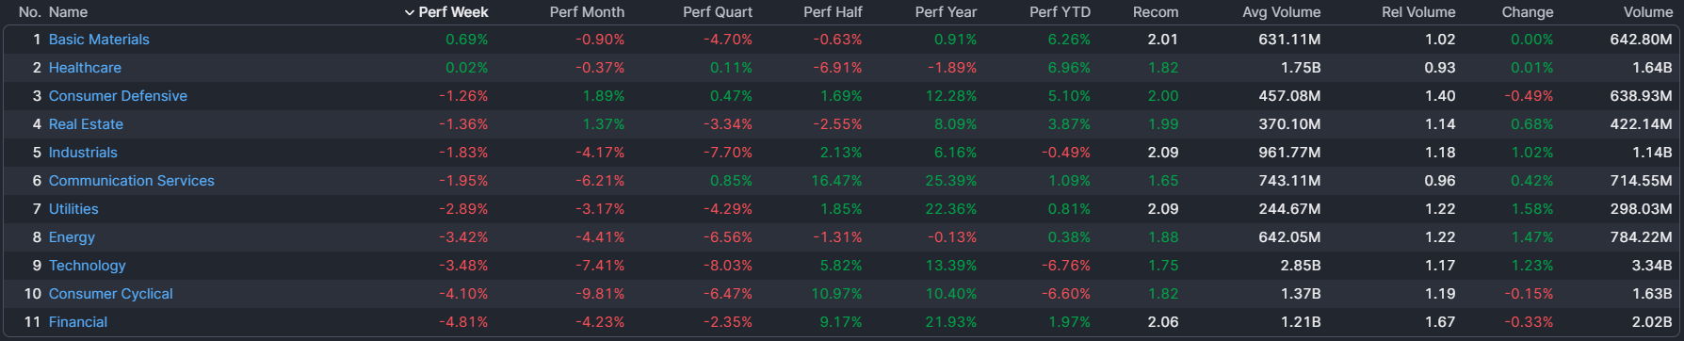This screenshot has width=1684, height=341.
Task: Open Industrials sector details
Action: tap(83, 153)
